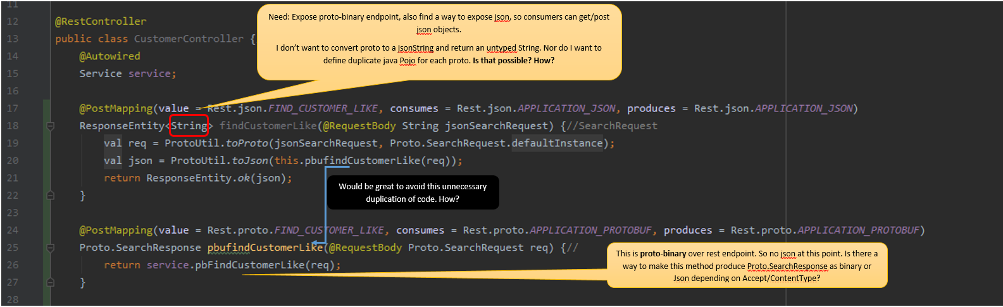
Task: Click the 'return' keyword on line 21
Action: [x=122, y=178]
